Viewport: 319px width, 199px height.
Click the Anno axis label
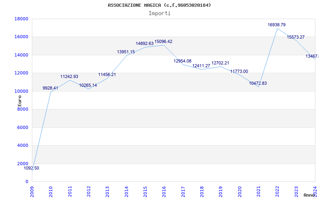coord(309,195)
